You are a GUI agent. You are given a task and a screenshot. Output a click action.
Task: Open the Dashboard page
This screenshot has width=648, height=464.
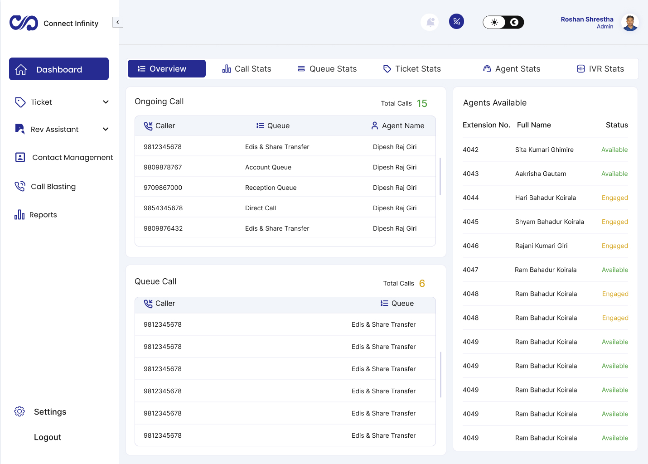(58, 69)
